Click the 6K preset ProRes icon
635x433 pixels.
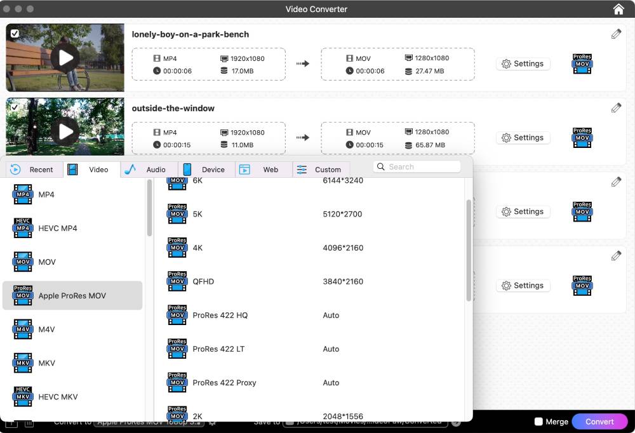tap(177, 183)
